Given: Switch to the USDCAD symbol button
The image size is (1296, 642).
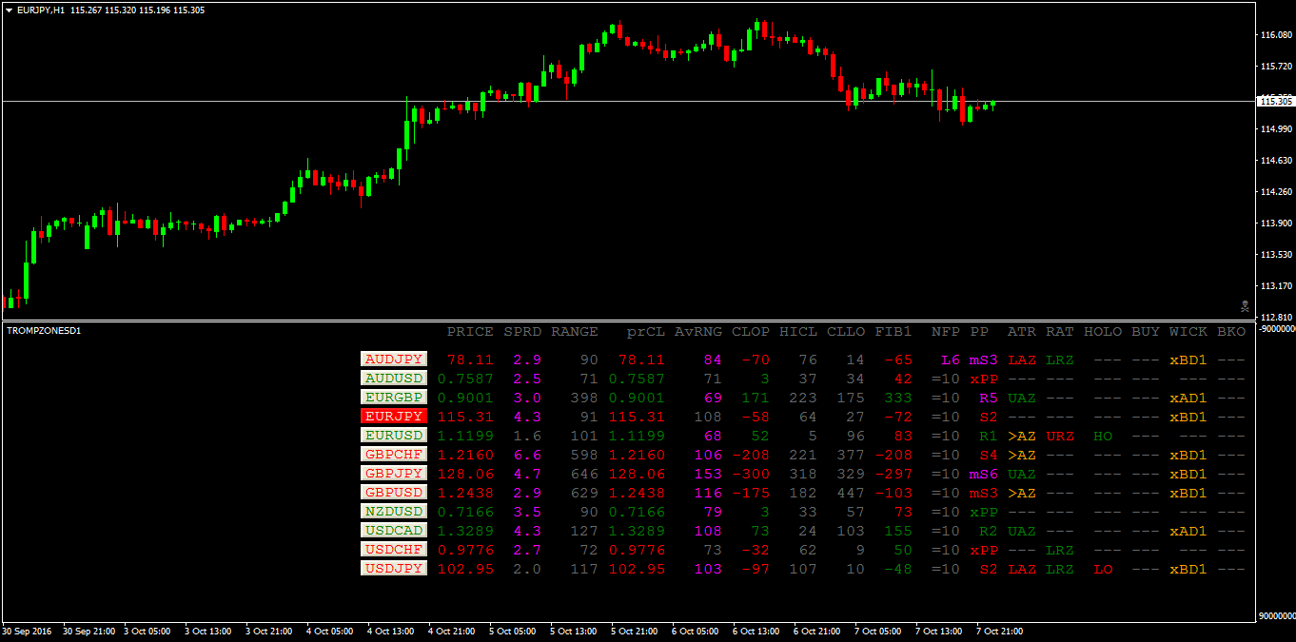Looking at the screenshot, I should point(394,531).
